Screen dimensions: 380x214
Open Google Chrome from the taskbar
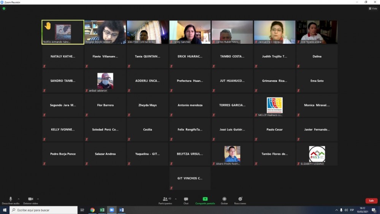tap(92, 210)
